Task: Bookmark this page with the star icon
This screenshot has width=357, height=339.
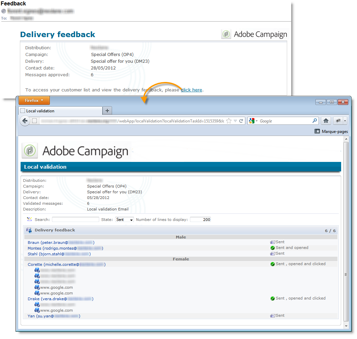Action: 229,121
